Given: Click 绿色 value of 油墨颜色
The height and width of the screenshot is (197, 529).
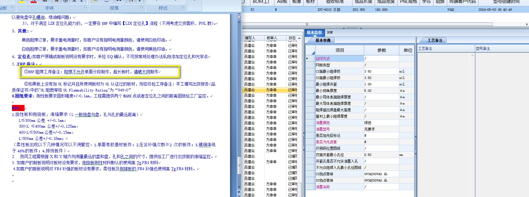Looking at the screenshot, I should tap(381, 123).
